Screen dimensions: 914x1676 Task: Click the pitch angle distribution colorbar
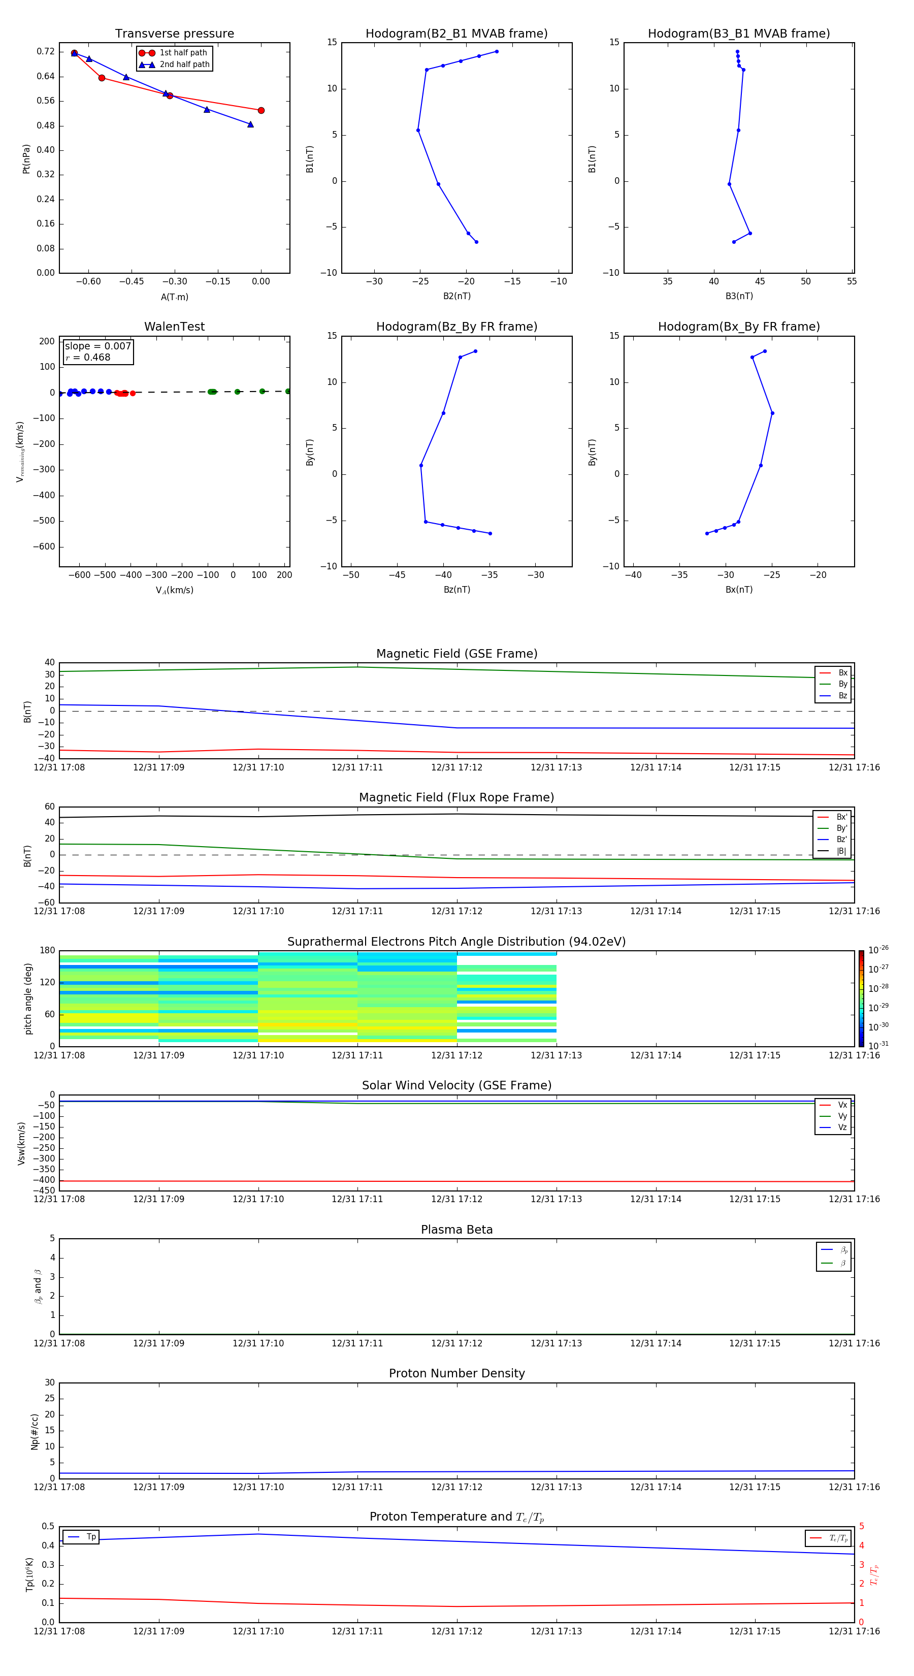861,998
